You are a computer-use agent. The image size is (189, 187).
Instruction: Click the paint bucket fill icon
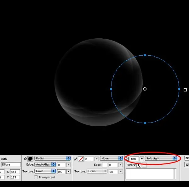coord(25,159)
